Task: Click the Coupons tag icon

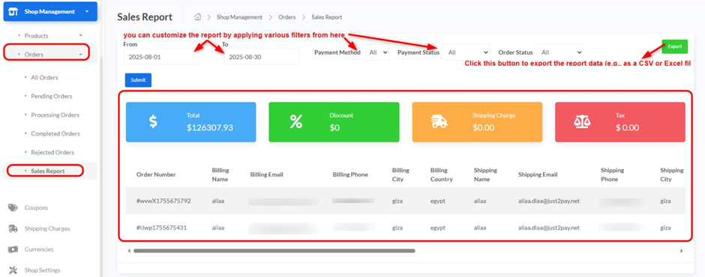Action: 13,207
